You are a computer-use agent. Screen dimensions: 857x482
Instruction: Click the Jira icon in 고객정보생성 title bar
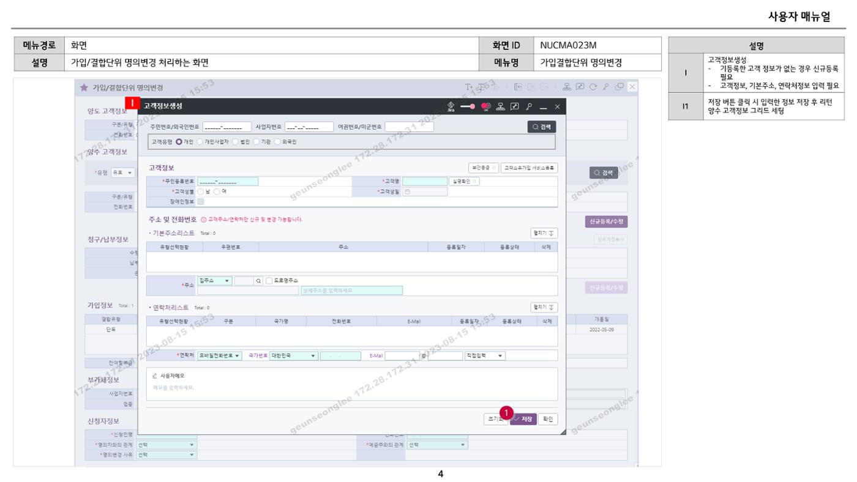452,106
